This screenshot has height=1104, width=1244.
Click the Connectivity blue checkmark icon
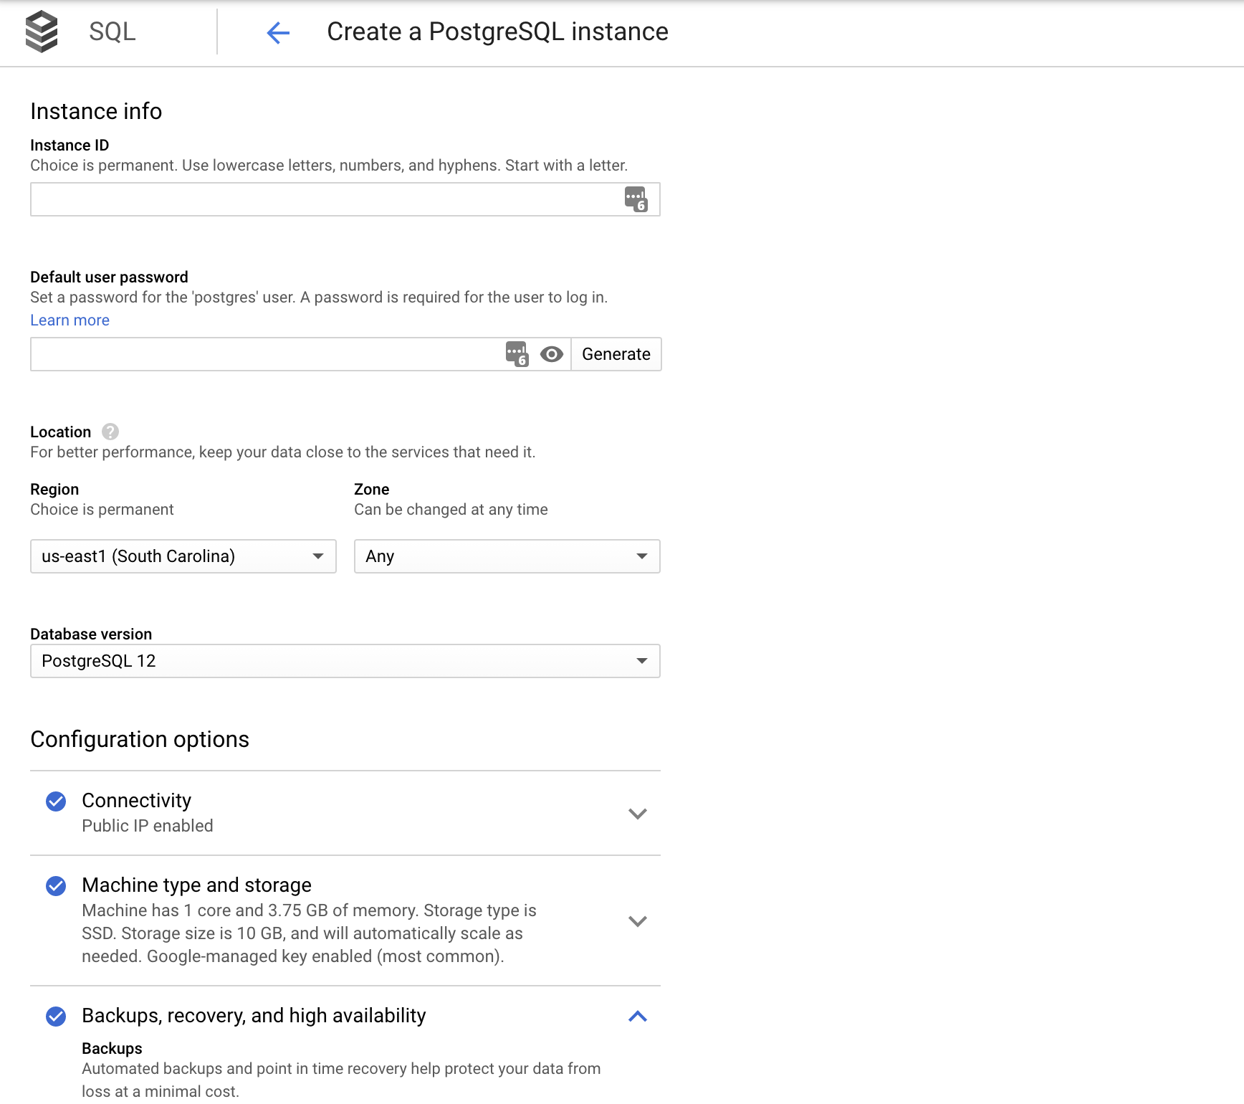[56, 801]
